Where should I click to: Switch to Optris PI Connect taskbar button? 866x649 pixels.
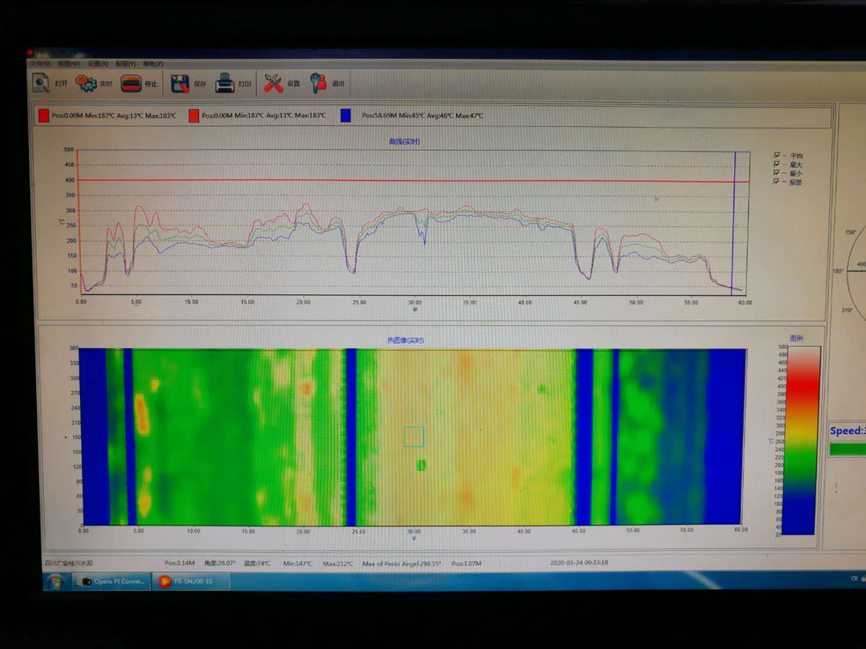tap(112, 581)
